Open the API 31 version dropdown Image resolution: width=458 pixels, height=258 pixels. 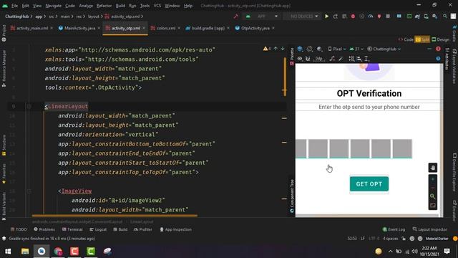pos(356,49)
